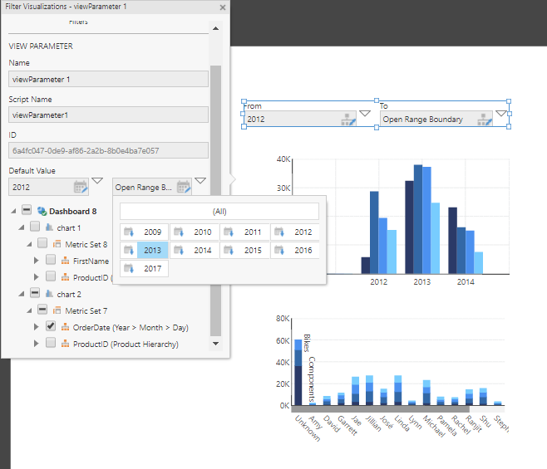Click the chart 1 bar chart icon
The height and width of the screenshot is (469, 547).
click(x=49, y=227)
